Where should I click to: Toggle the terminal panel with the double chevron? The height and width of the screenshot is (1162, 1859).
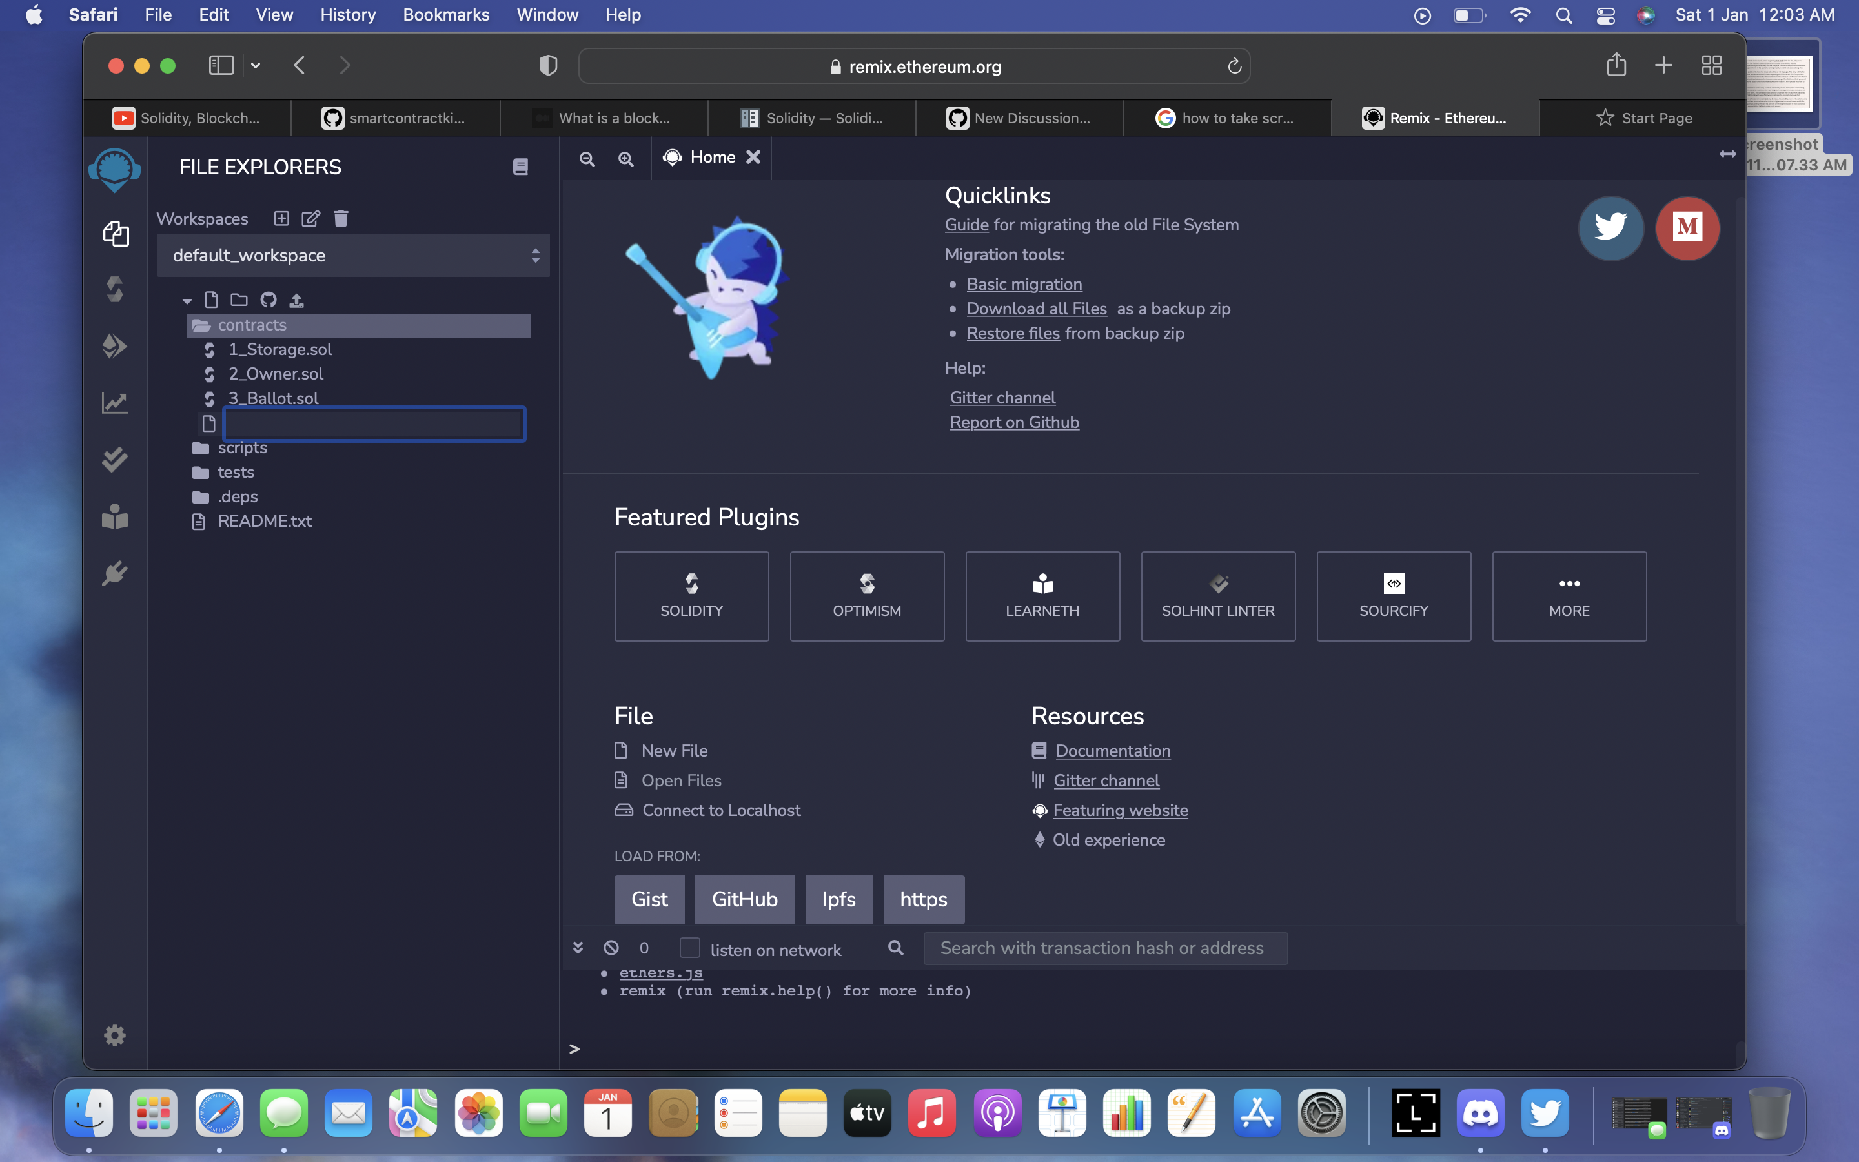(x=578, y=948)
